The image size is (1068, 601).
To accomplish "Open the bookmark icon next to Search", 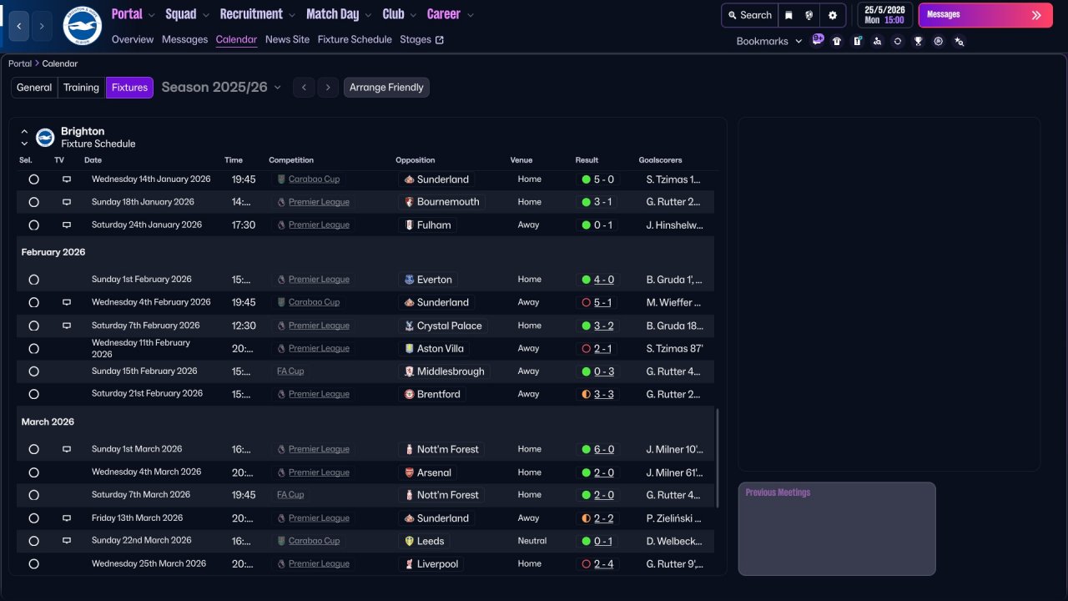I will (x=788, y=15).
